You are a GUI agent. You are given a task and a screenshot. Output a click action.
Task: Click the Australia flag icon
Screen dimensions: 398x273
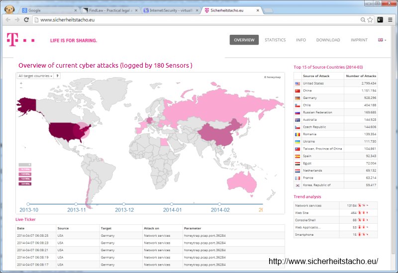click(x=298, y=120)
